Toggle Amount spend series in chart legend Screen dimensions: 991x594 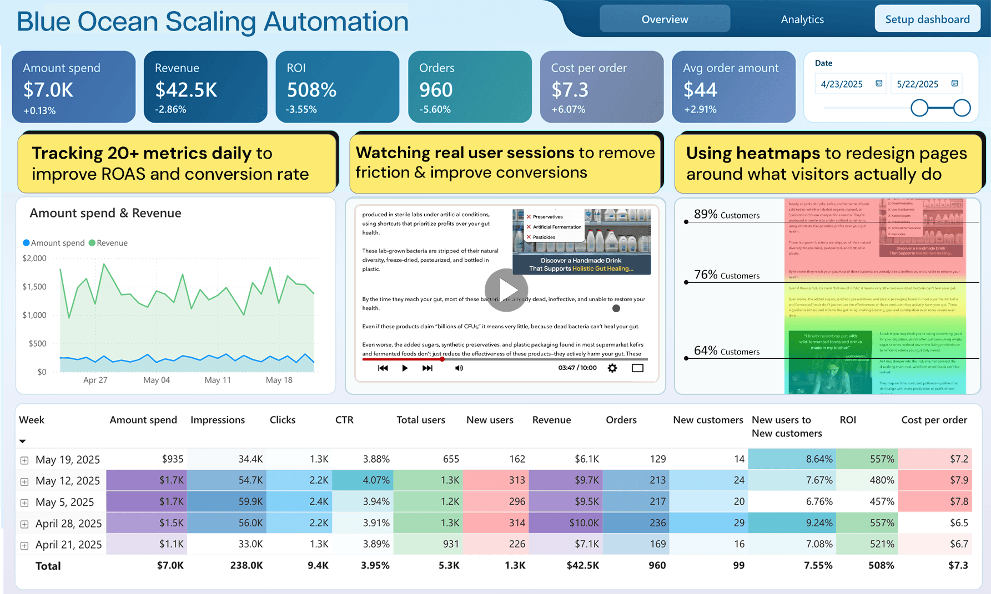tap(54, 243)
